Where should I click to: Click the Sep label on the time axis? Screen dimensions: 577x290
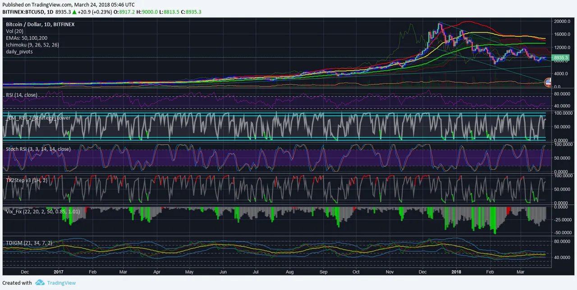(x=323, y=272)
